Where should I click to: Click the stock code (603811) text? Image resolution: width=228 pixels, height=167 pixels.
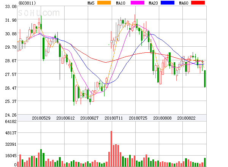pos(27,3)
